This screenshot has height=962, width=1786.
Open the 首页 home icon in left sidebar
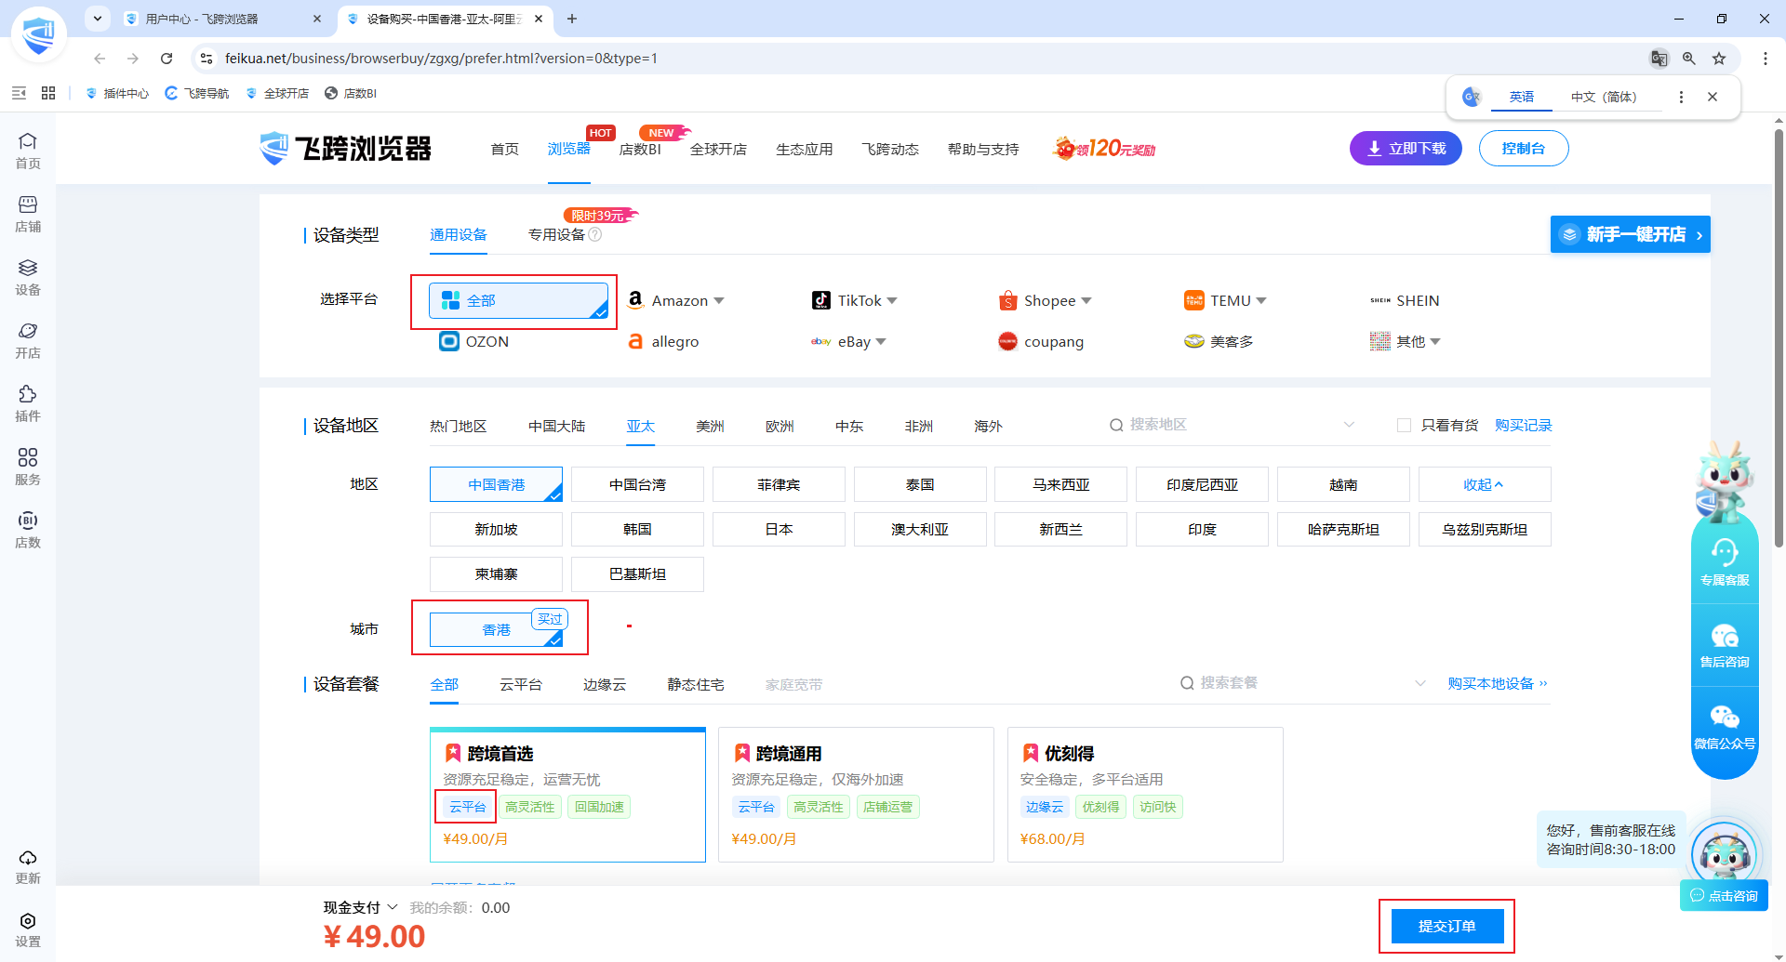click(28, 151)
